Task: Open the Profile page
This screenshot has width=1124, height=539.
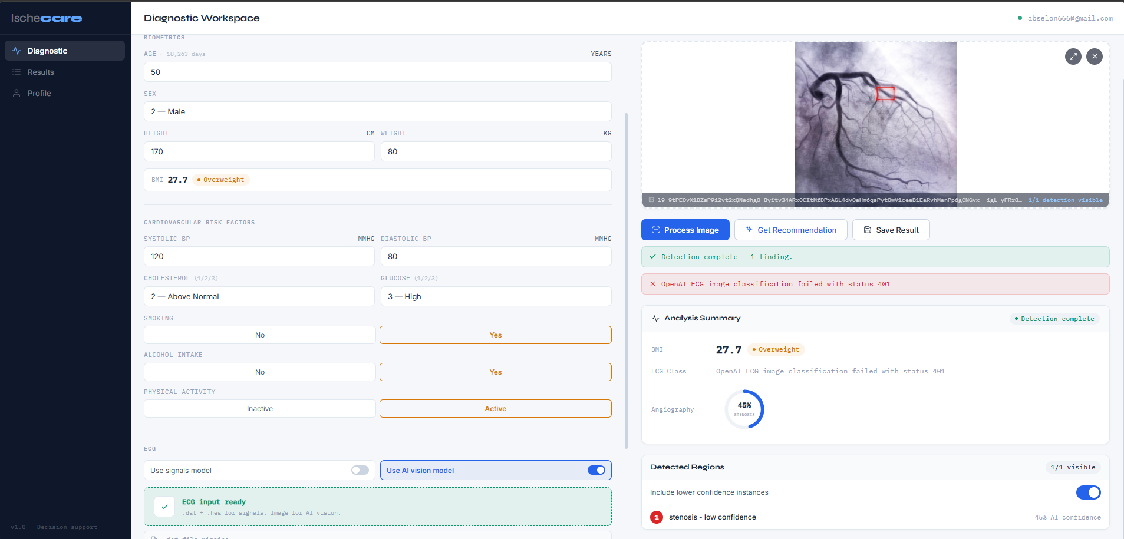Action: tap(65, 93)
